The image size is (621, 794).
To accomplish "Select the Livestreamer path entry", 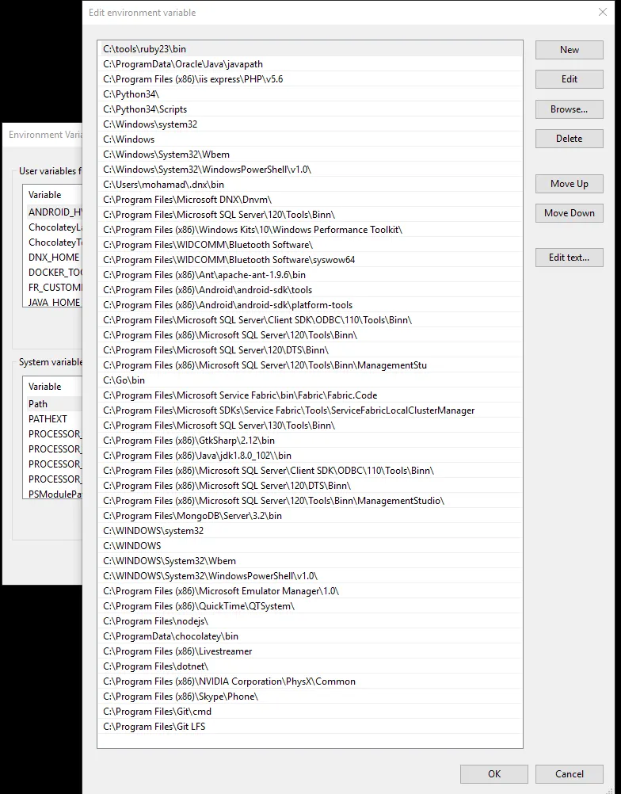I will point(310,651).
